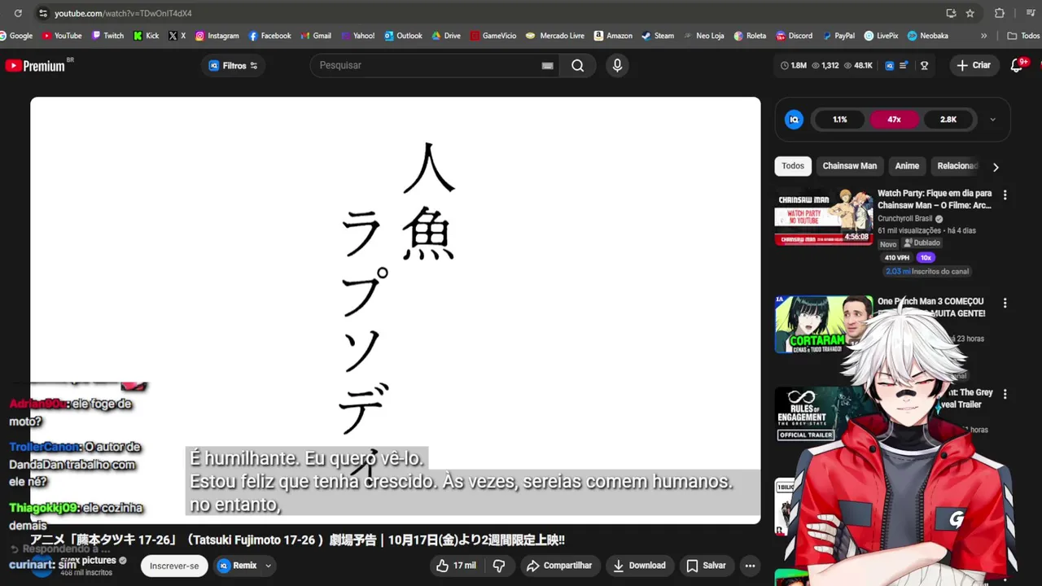Viewport: 1042px width, 586px height.
Task: Open the YouTube bookmark
Action: (62, 36)
